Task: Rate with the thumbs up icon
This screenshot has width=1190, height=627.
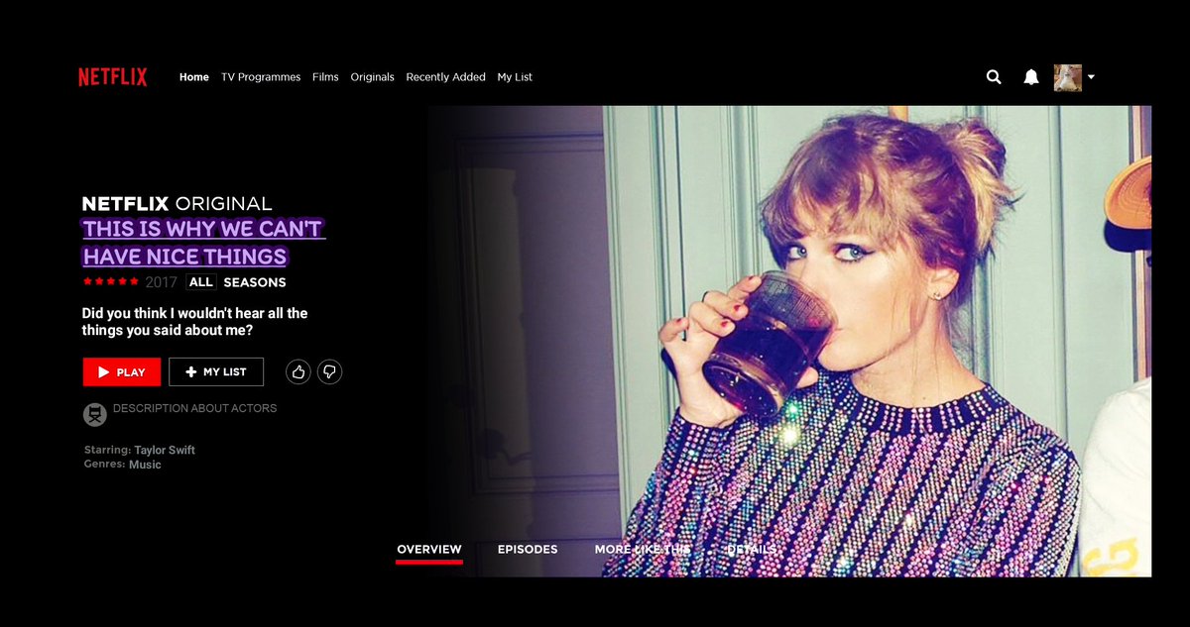Action: pyautogui.click(x=297, y=371)
